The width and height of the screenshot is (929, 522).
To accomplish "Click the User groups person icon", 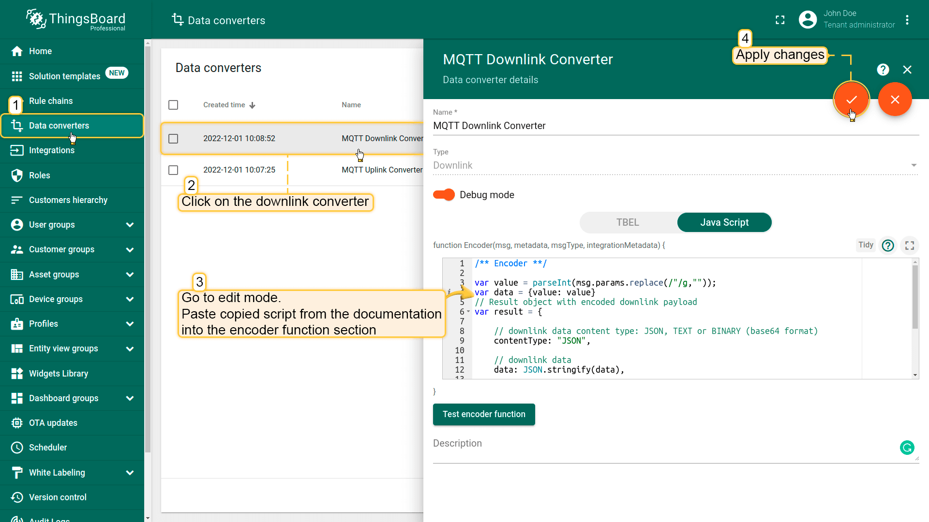I will (x=17, y=225).
